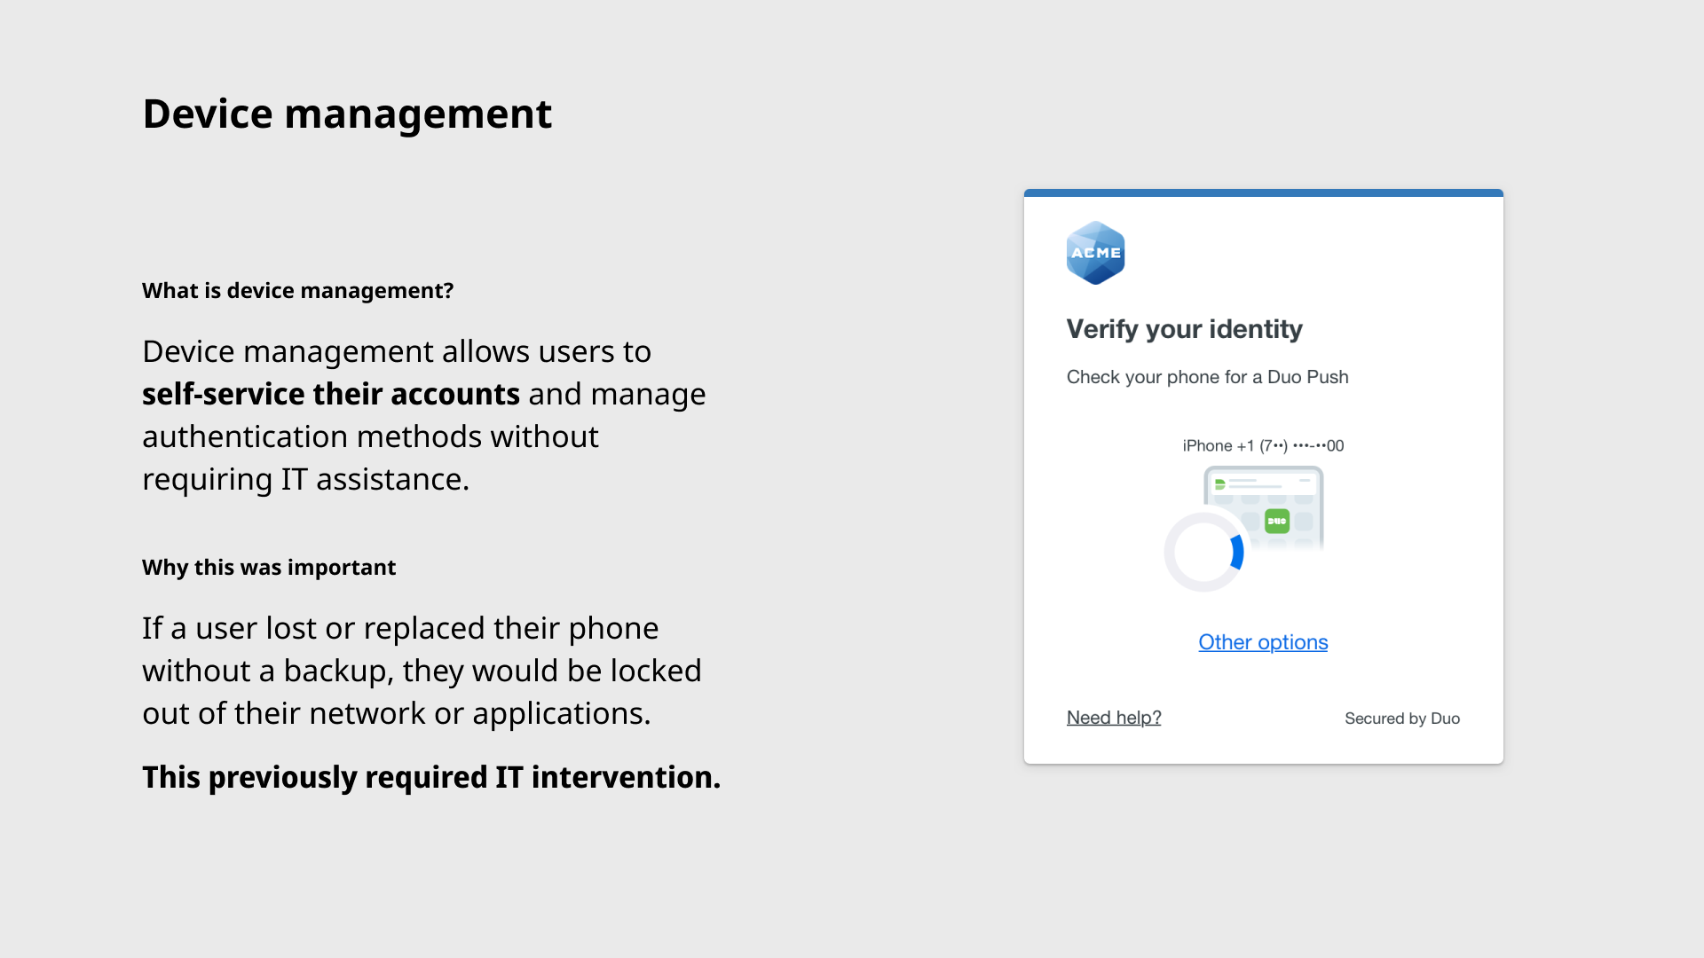The width and height of the screenshot is (1704, 958).
Task: Click the bold self-service their accounts phrase
Action: pyautogui.click(x=331, y=394)
